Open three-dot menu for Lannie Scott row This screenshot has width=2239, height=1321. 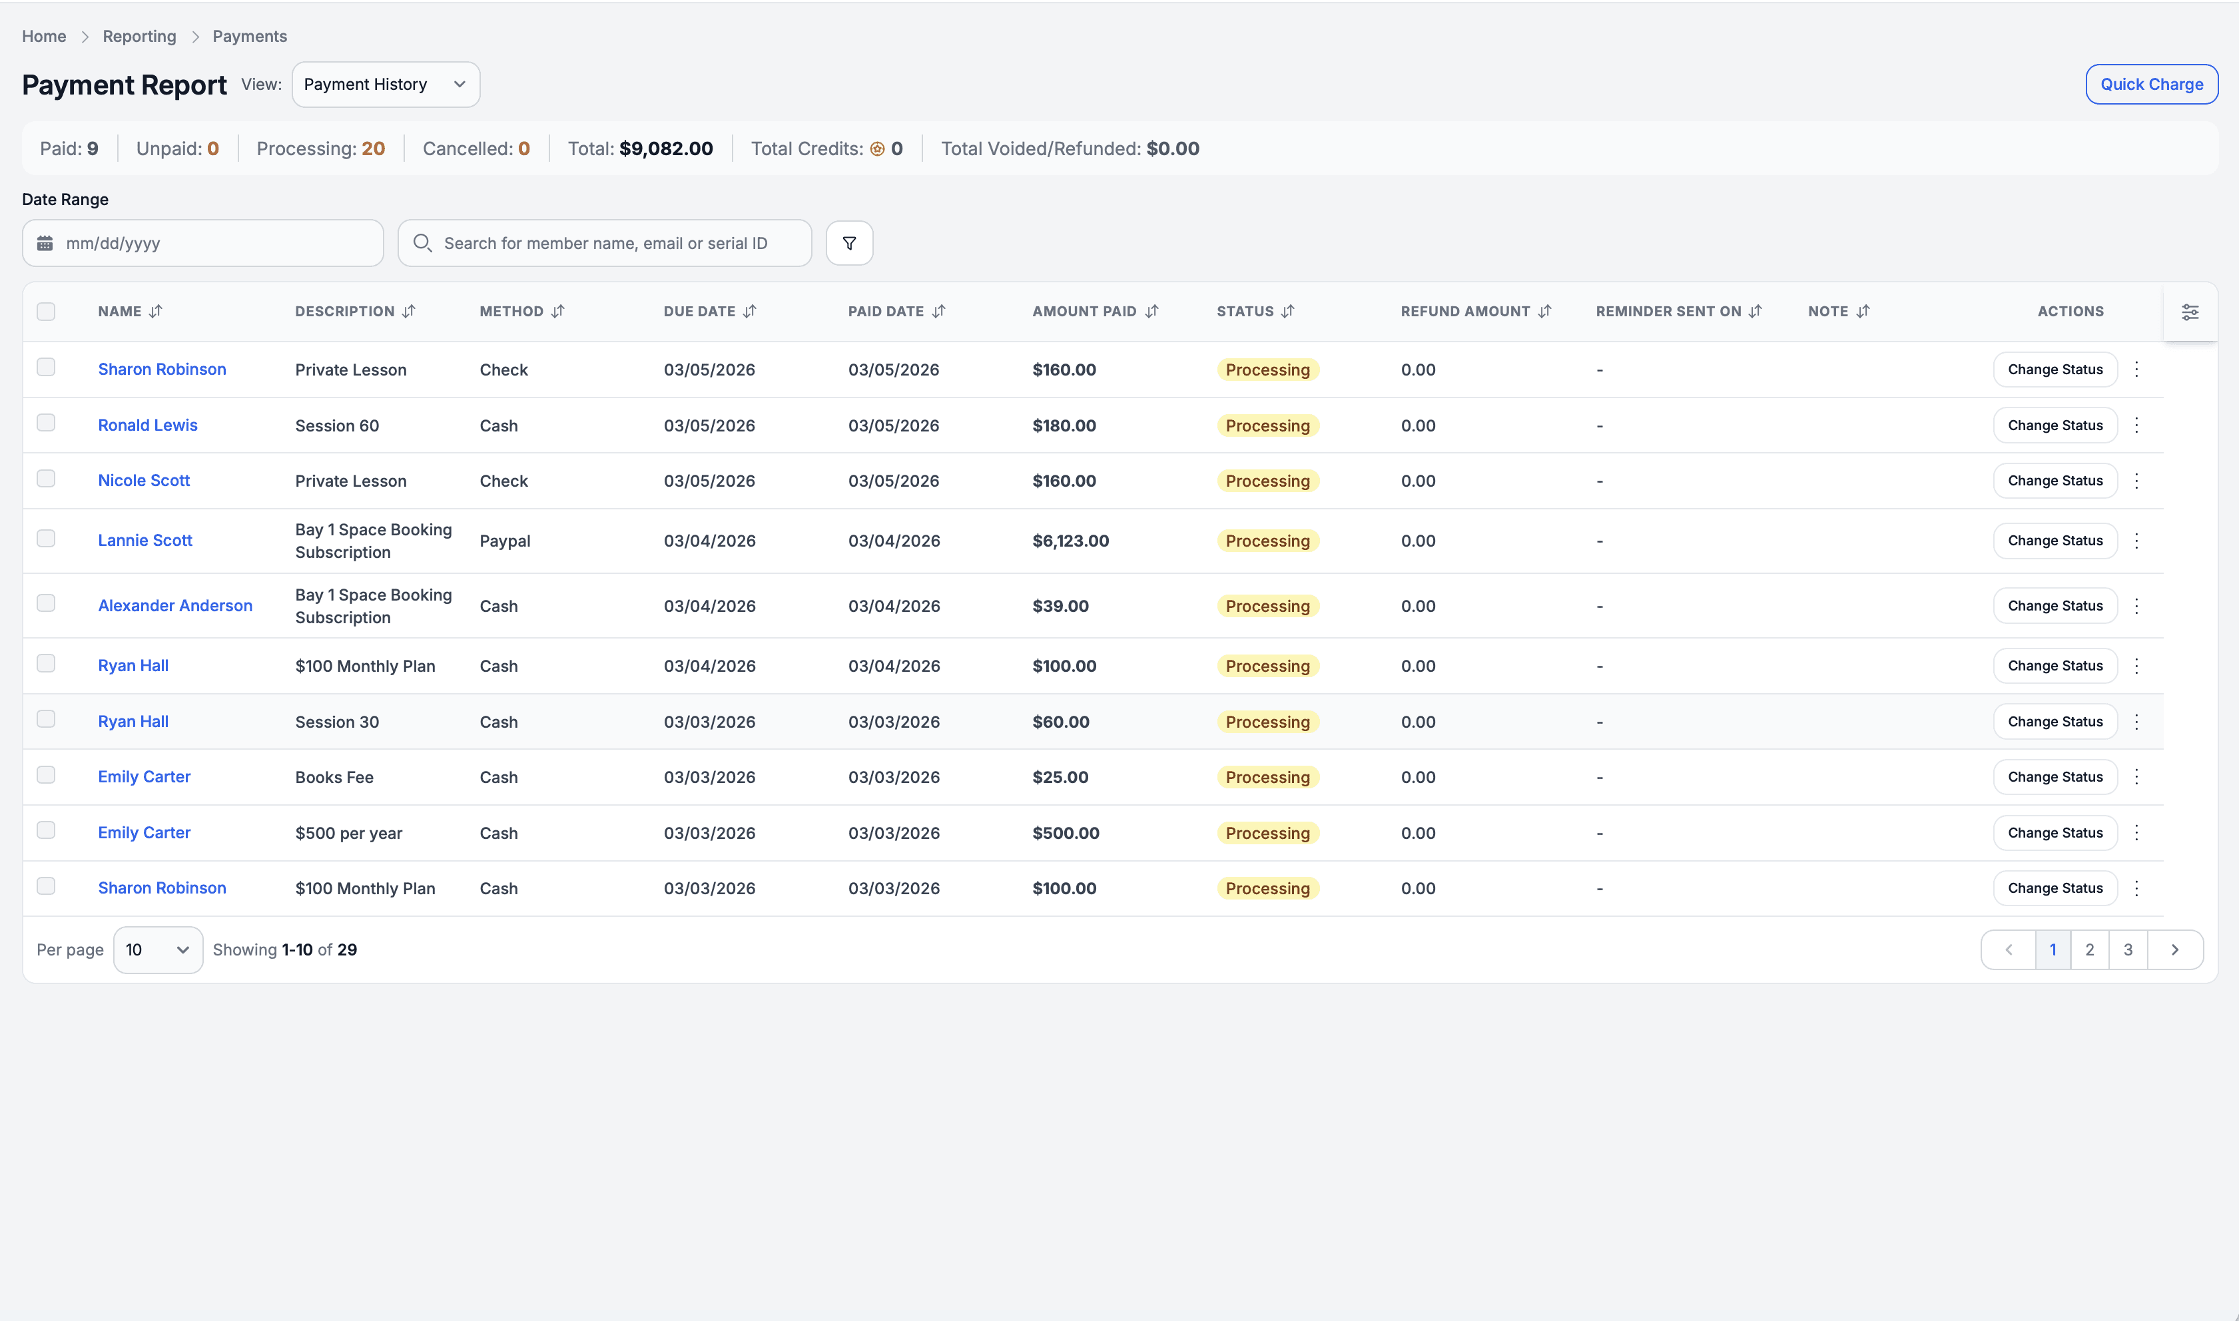point(2136,541)
